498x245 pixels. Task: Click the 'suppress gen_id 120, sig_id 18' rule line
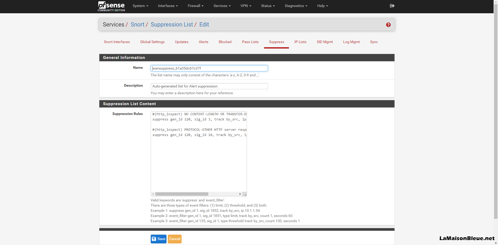pos(199,135)
